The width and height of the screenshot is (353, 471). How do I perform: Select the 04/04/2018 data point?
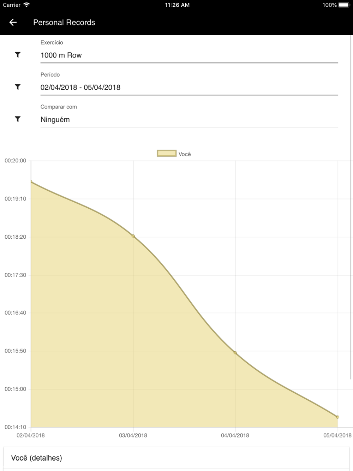click(235, 353)
